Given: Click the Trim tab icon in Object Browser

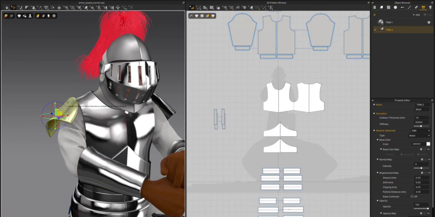Looking at the screenshot, I should click(423, 7).
